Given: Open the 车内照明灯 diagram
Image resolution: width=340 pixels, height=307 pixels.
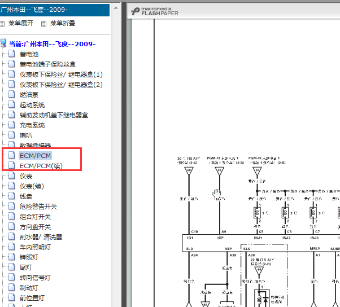Looking at the screenshot, I should click(36, 247).
